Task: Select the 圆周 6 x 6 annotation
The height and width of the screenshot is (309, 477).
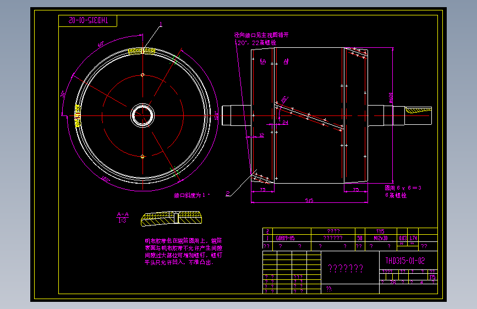Action: [x=403, y=188]
